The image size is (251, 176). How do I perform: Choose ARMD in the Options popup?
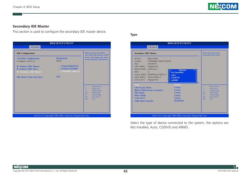click(174, 80)
